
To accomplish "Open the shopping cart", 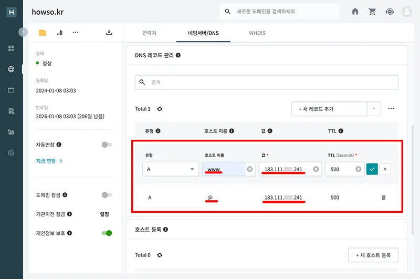I will click(372, 11).
